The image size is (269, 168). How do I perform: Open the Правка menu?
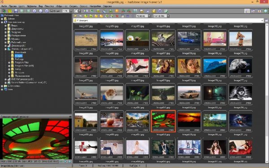[x=13, y=6]
